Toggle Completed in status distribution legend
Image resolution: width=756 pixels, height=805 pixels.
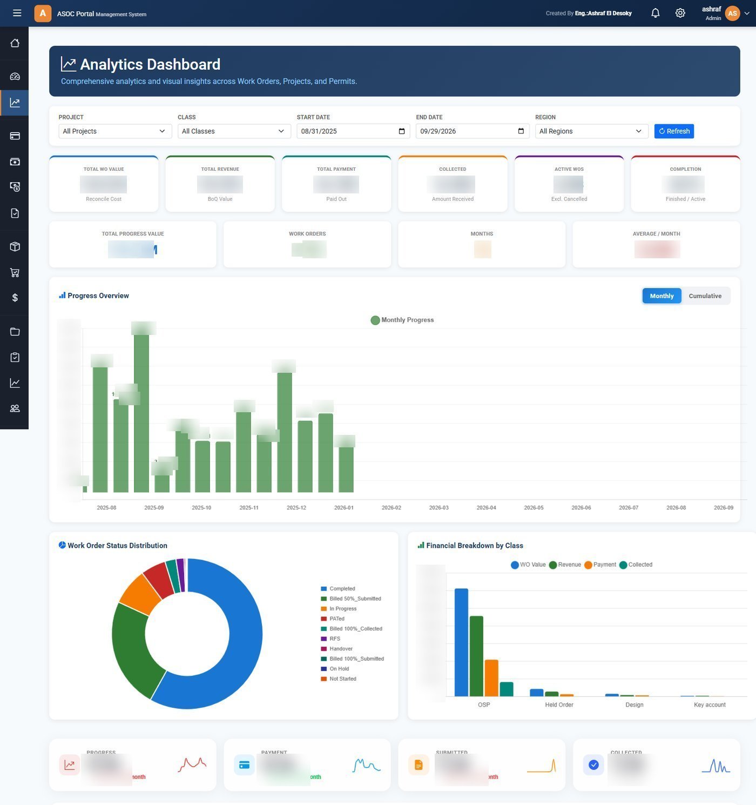pos(338,589)
